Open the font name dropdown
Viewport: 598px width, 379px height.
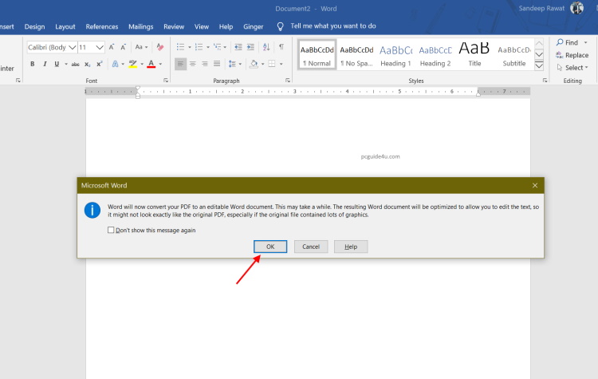pos(73,47)
